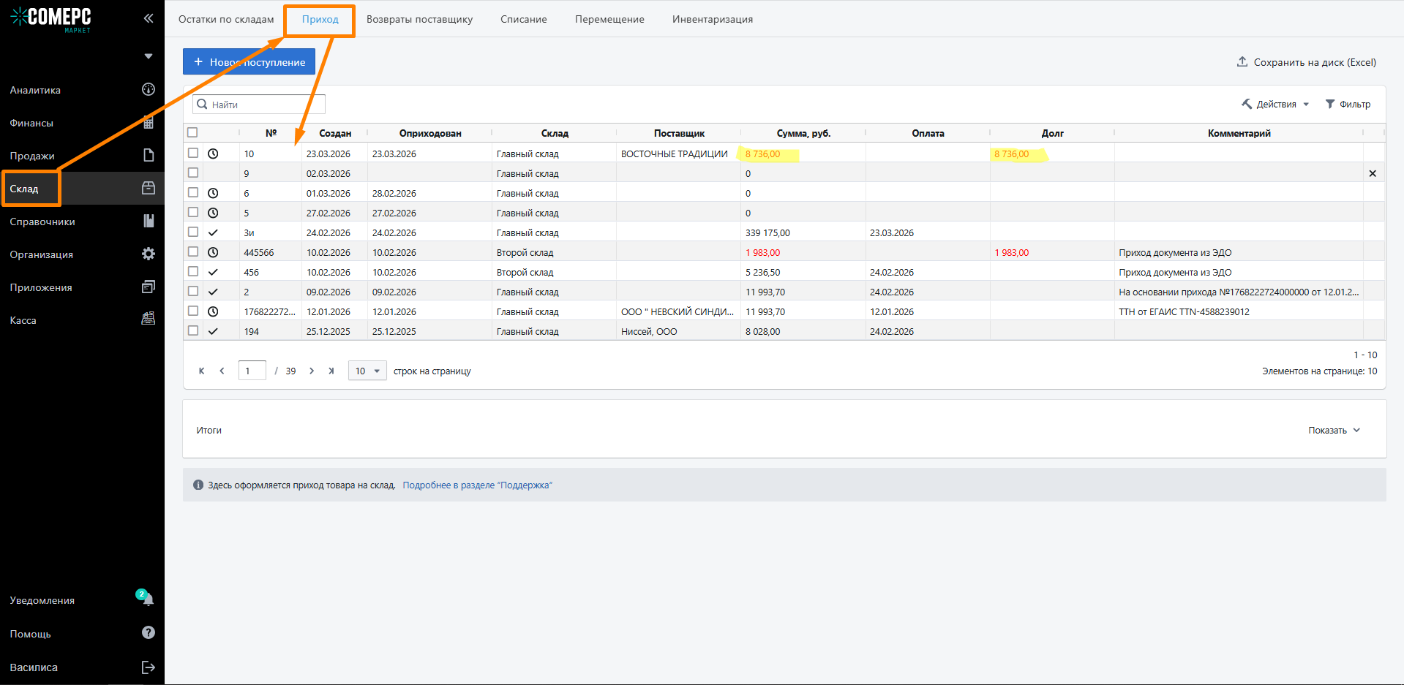Go to the last page of results
This screenshot has width=1404, height=685.
tap(331, 371)
